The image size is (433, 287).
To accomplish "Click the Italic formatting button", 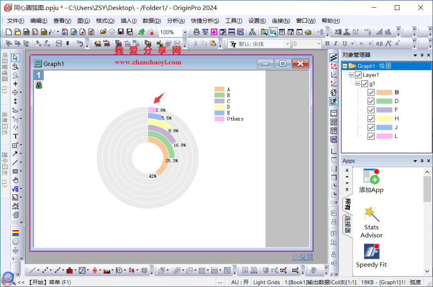I will click(x=336, y=44).
